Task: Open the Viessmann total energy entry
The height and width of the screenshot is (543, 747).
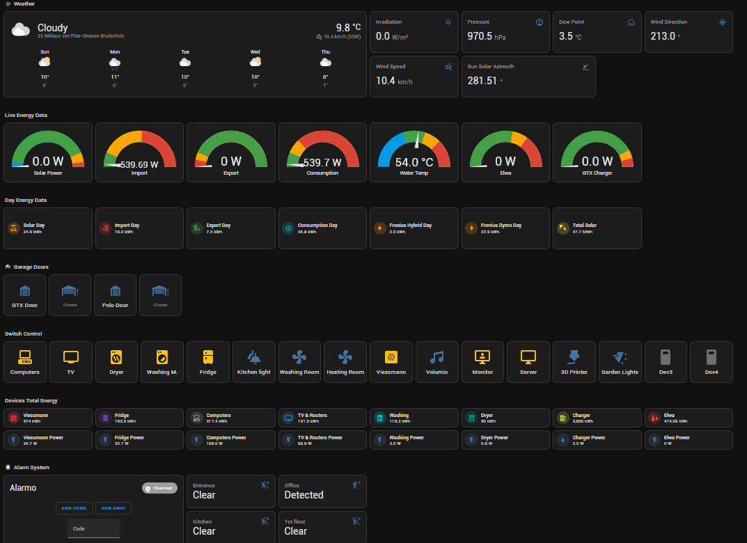Action: click(48, 418)
